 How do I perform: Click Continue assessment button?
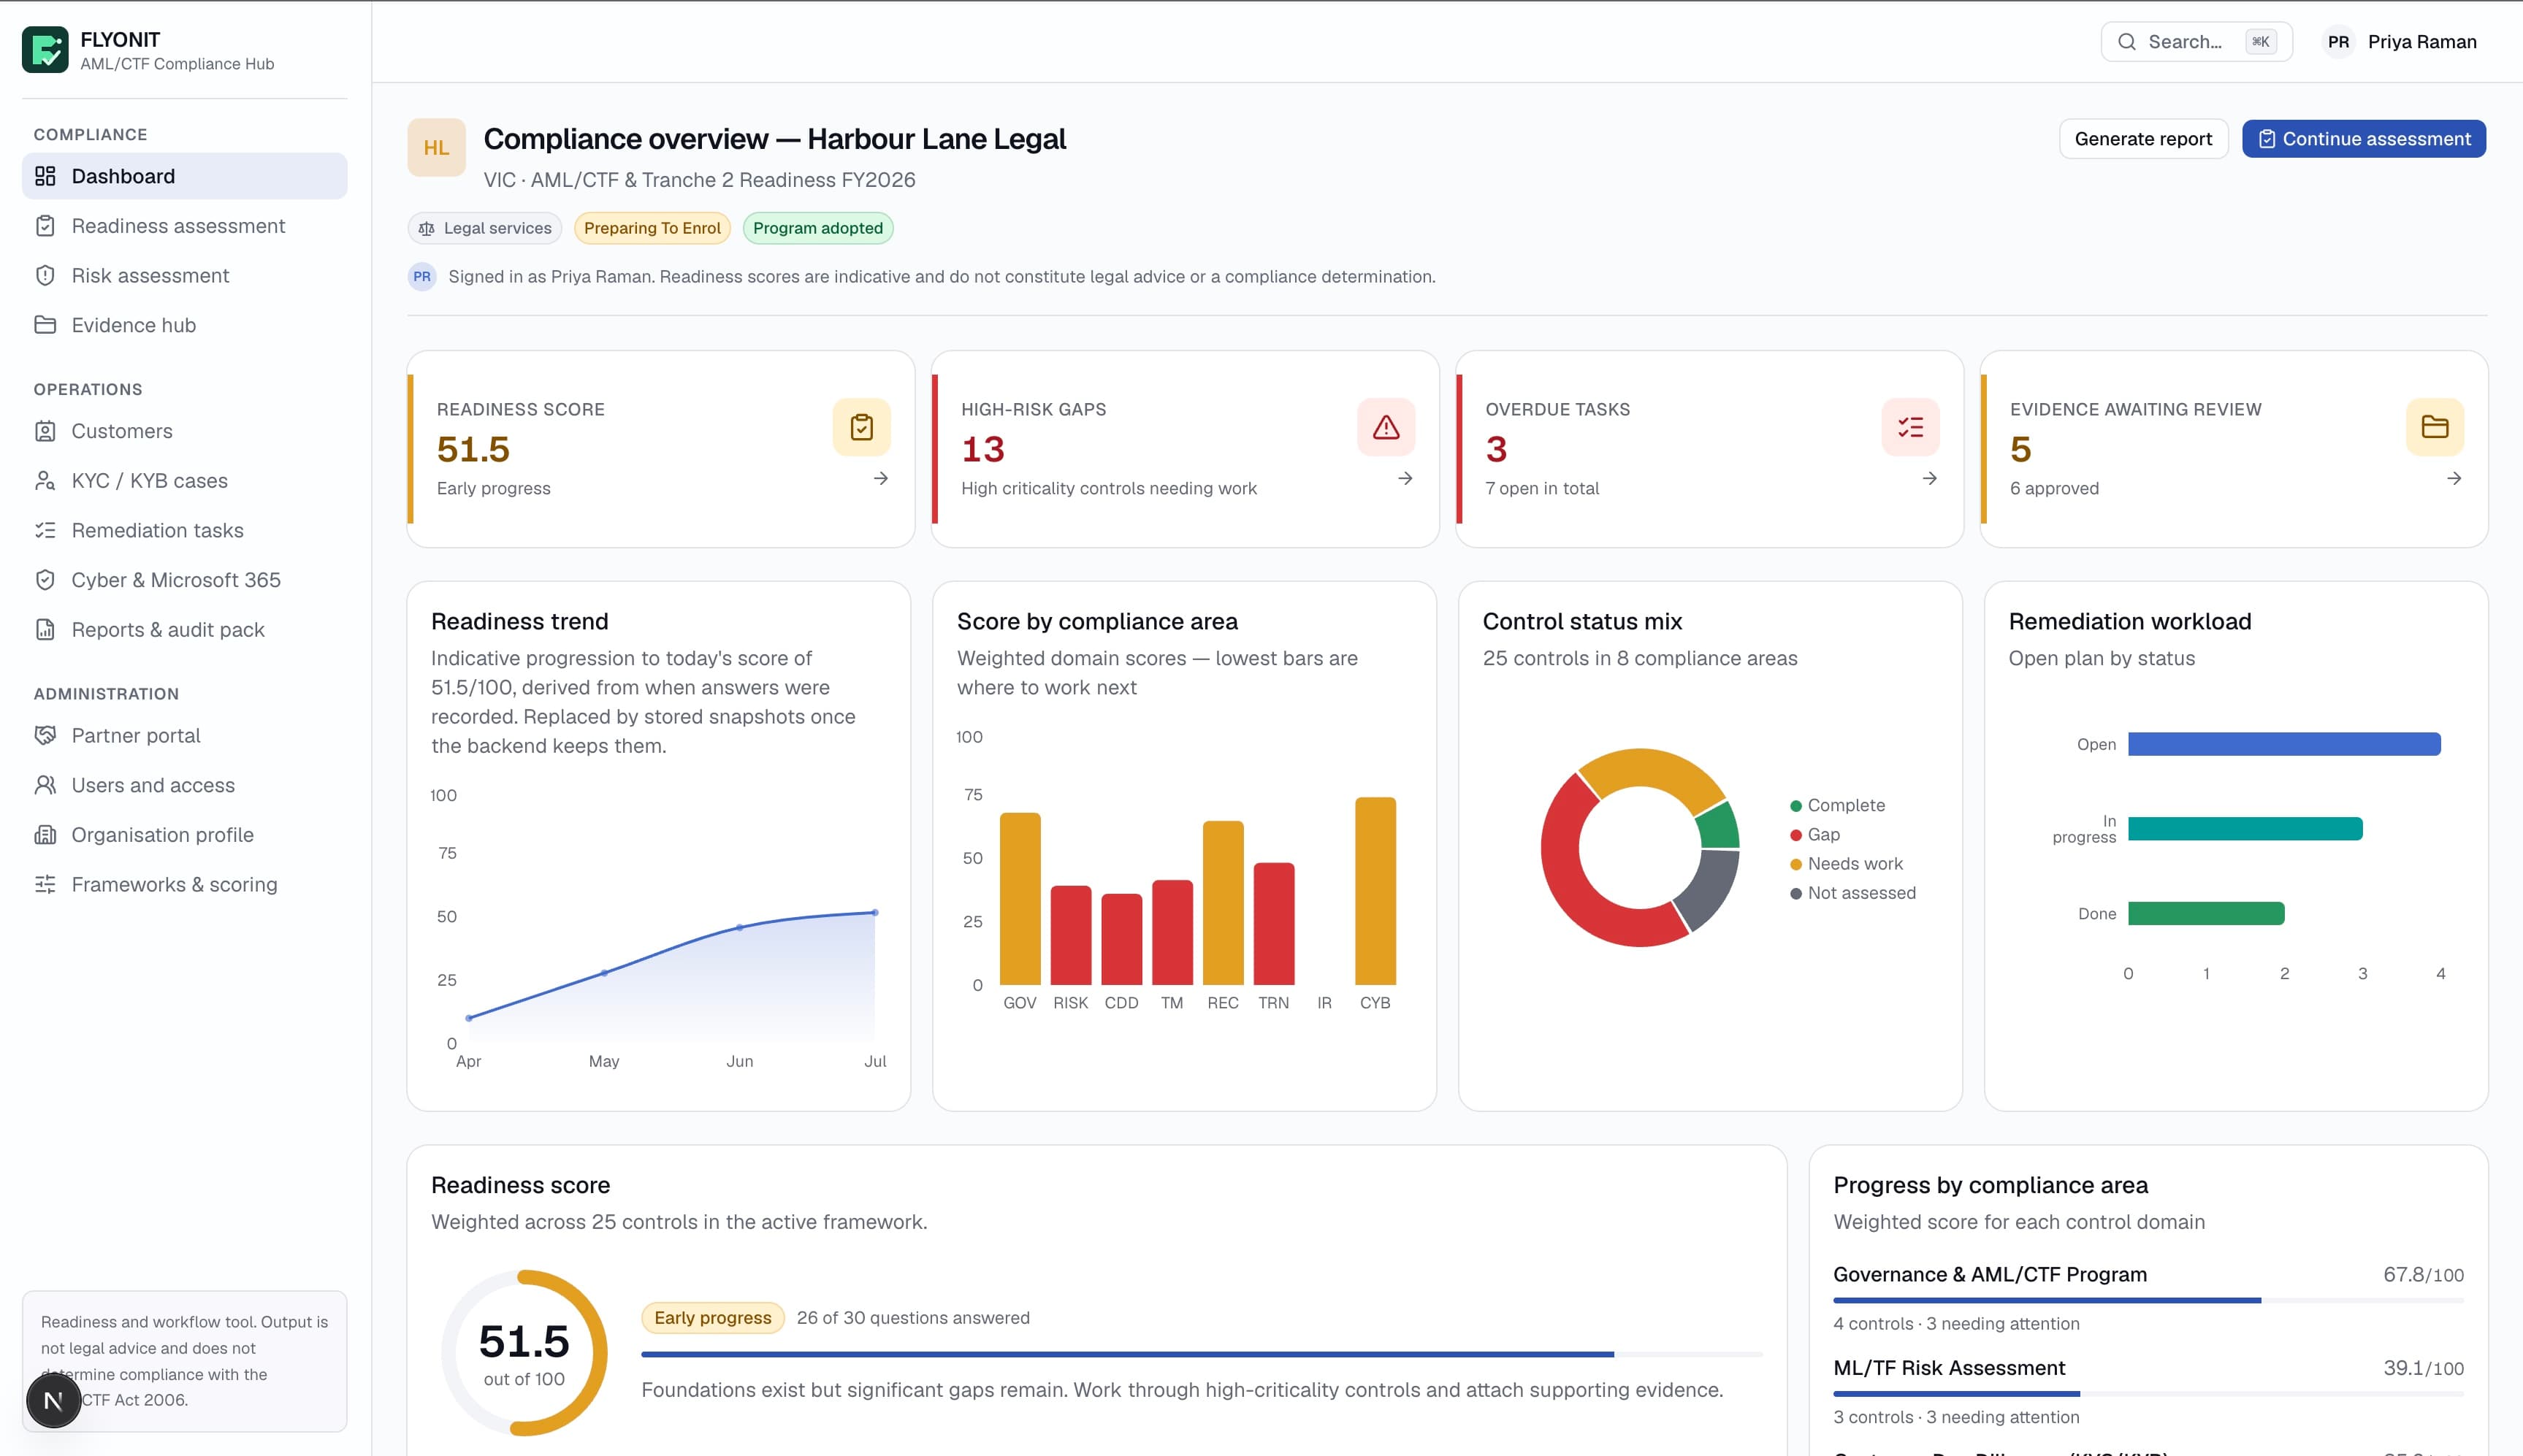pos(2363,139)
